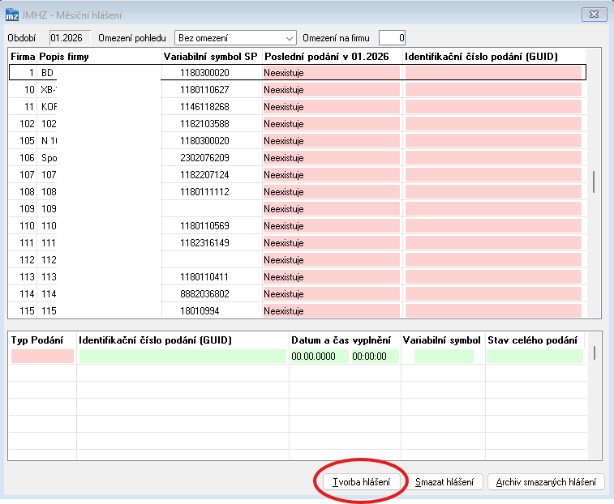Click the upper table scrollbar thumb
Viewport: 614px width, 504px height.
594,182
